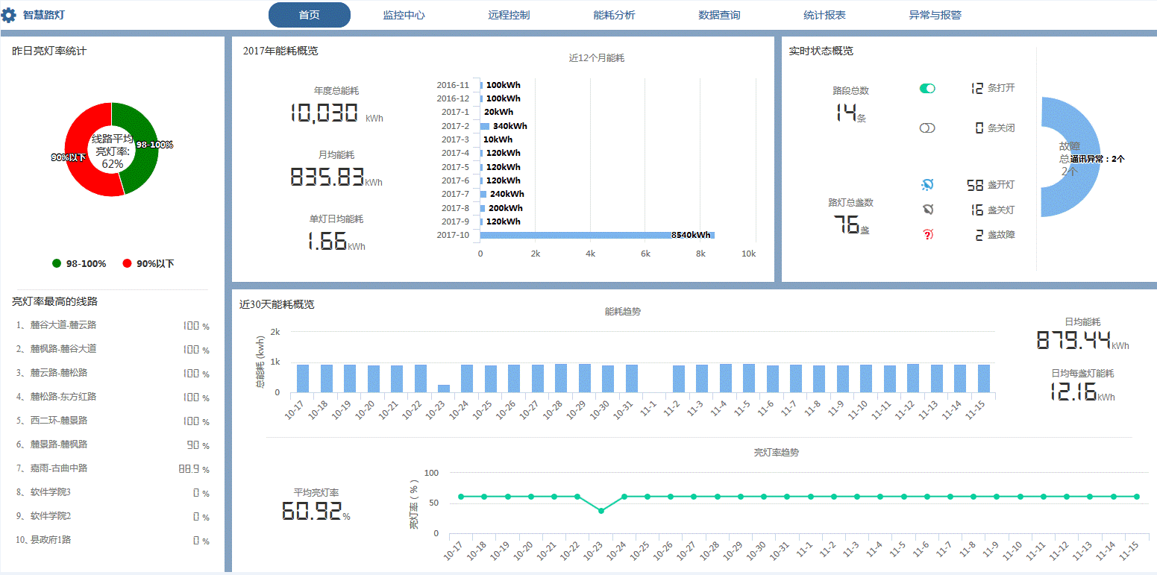The height and width of the screenshot is (575, 1157).
Task: Click the 首页 home tab
Action: point(309,15)
